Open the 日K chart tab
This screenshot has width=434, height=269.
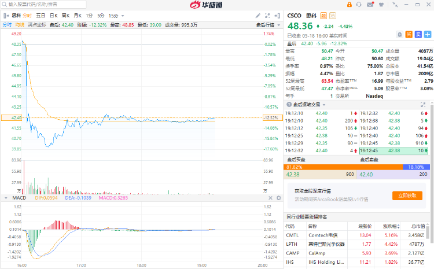54,16
